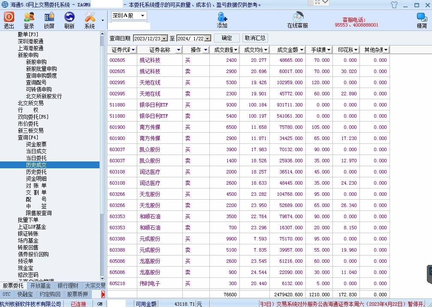Viewport: 432px width, 307px height.
Task: Switch to the 股票委托 tab
Action: (x=13, y=286)
